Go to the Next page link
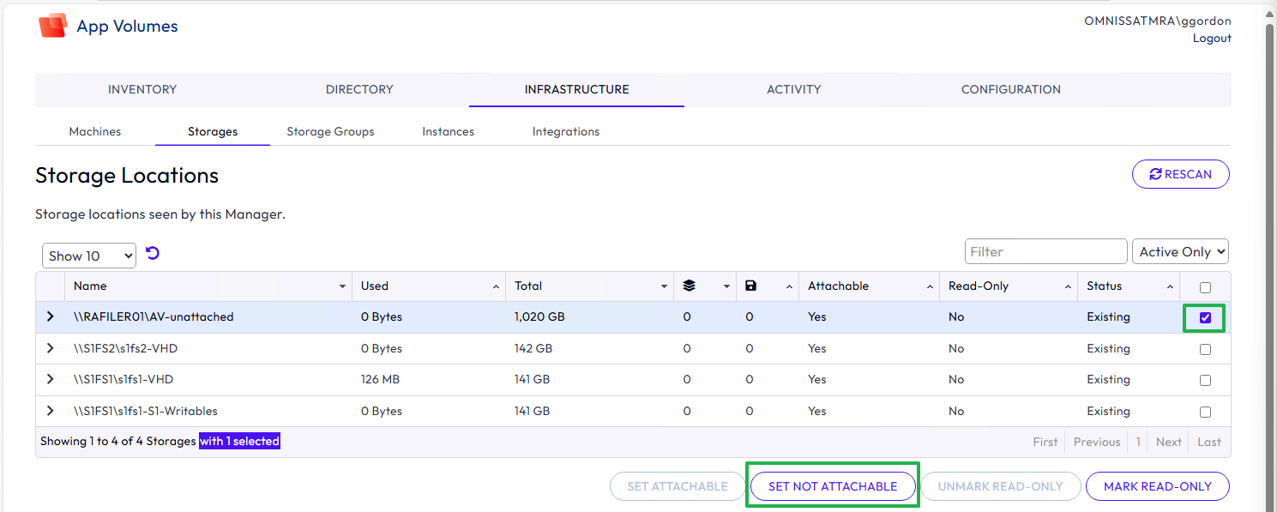 1169,442
